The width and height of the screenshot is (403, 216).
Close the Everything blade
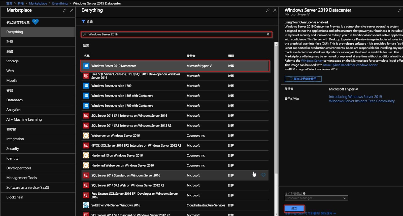[275, 10]
